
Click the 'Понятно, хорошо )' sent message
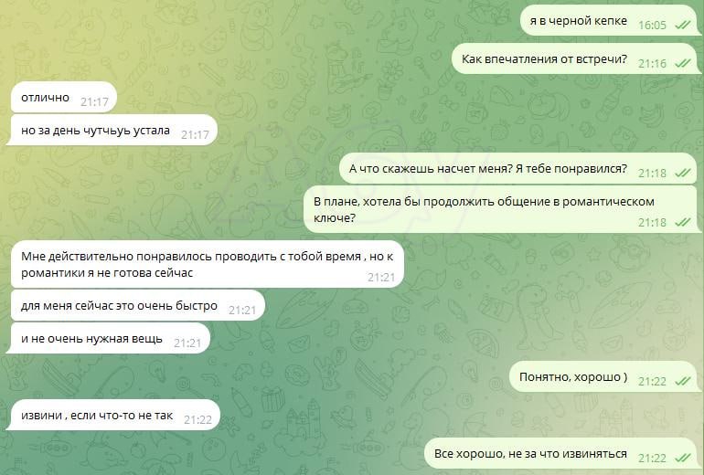[x=603, y=376]
